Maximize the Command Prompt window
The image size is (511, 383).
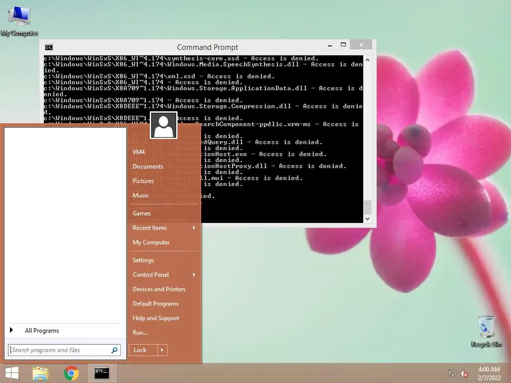(x=343, y=44)
